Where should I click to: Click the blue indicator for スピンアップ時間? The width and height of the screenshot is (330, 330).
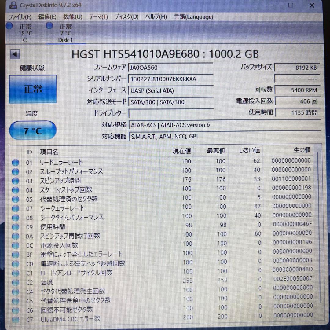[x=15, y=181]
